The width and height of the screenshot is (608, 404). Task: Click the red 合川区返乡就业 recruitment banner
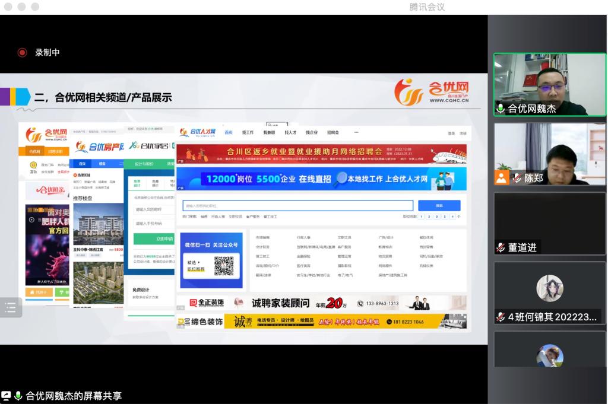coord(321,154)
